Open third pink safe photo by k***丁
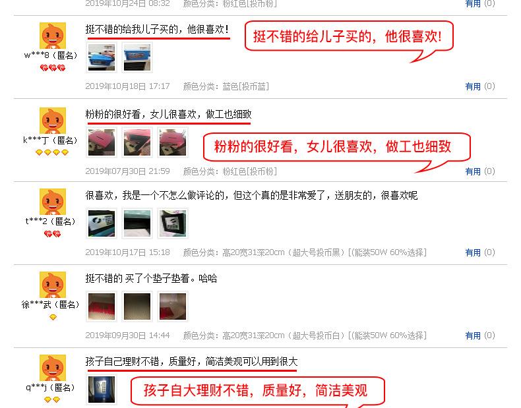The width and height of the screenshot is (521, 408). [x=172, y=142]
